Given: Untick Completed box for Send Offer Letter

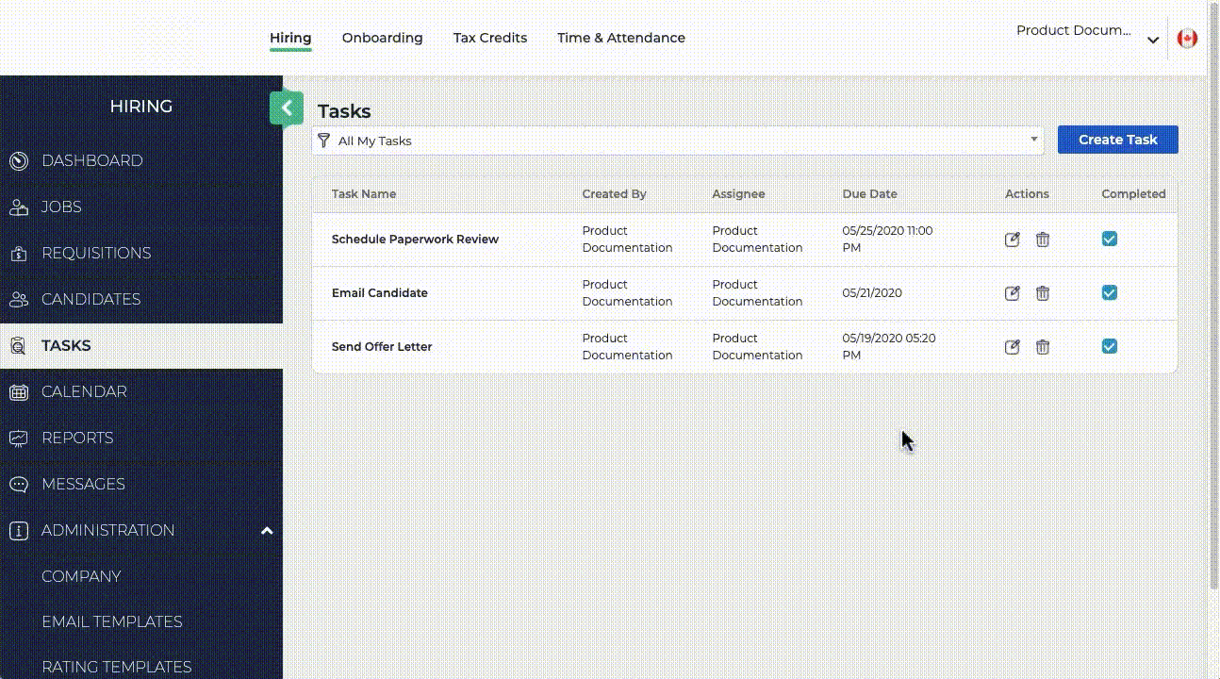Looking at the screenshot, I should (x=1109, y=346).
